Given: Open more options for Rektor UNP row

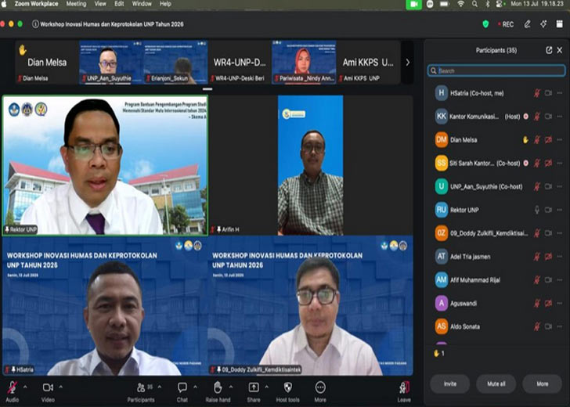Looking at the screenshot, I should tap(560, 210).
